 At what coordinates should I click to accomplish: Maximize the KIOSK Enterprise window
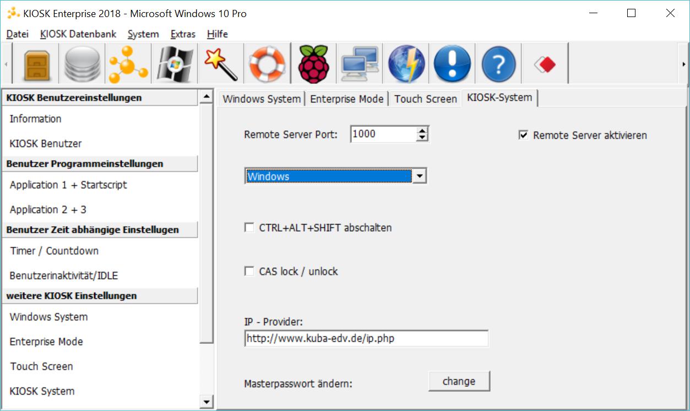(632, 13)
